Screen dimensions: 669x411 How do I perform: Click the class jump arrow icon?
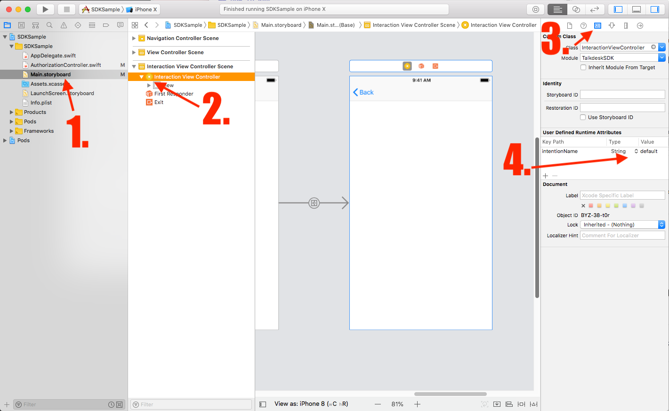(x=653, y=47)
